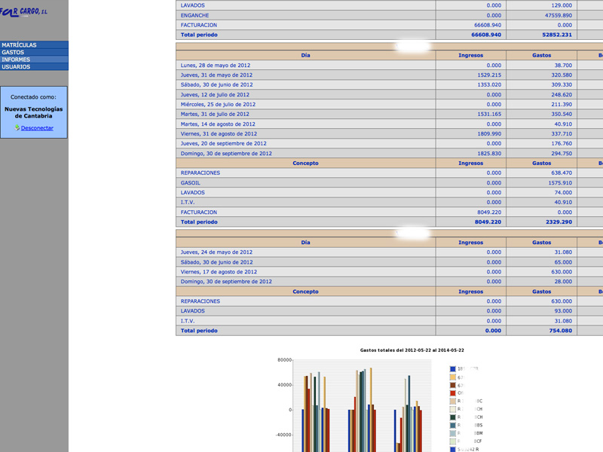
Task: Click the Desconectar link
Action: [37, 128]
